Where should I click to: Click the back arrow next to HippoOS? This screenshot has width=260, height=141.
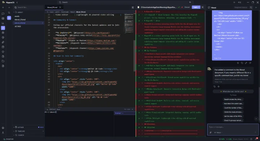[x=17, y=3]
